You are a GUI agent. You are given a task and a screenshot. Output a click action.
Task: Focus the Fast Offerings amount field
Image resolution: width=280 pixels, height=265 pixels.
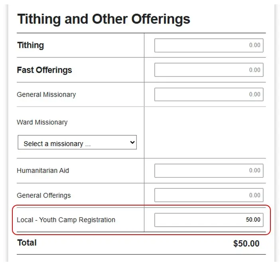click(209, 70)
